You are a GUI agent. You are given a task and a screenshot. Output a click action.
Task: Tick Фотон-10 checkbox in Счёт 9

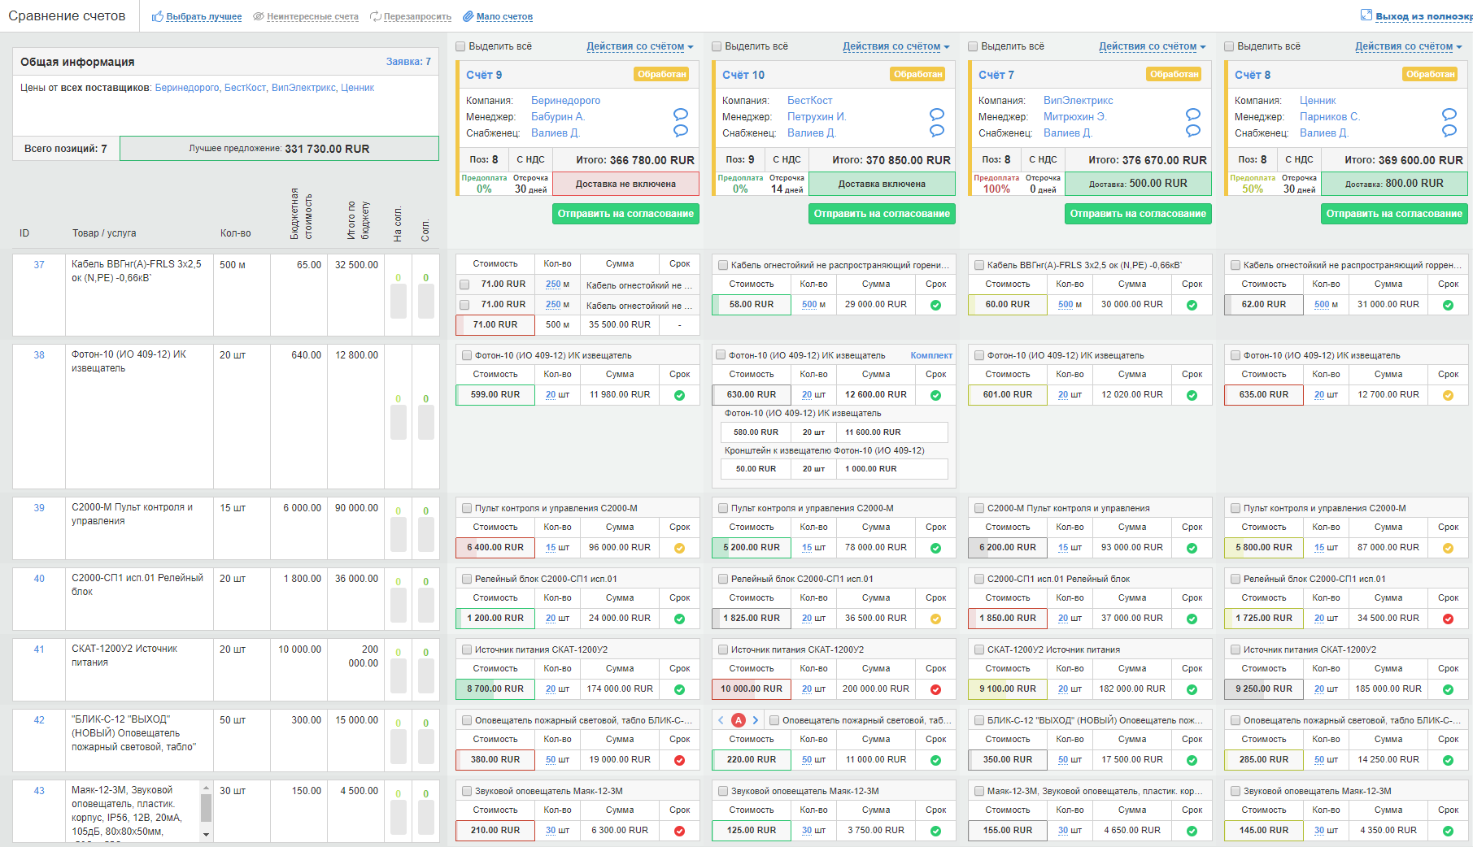click(x=467, y=355)
